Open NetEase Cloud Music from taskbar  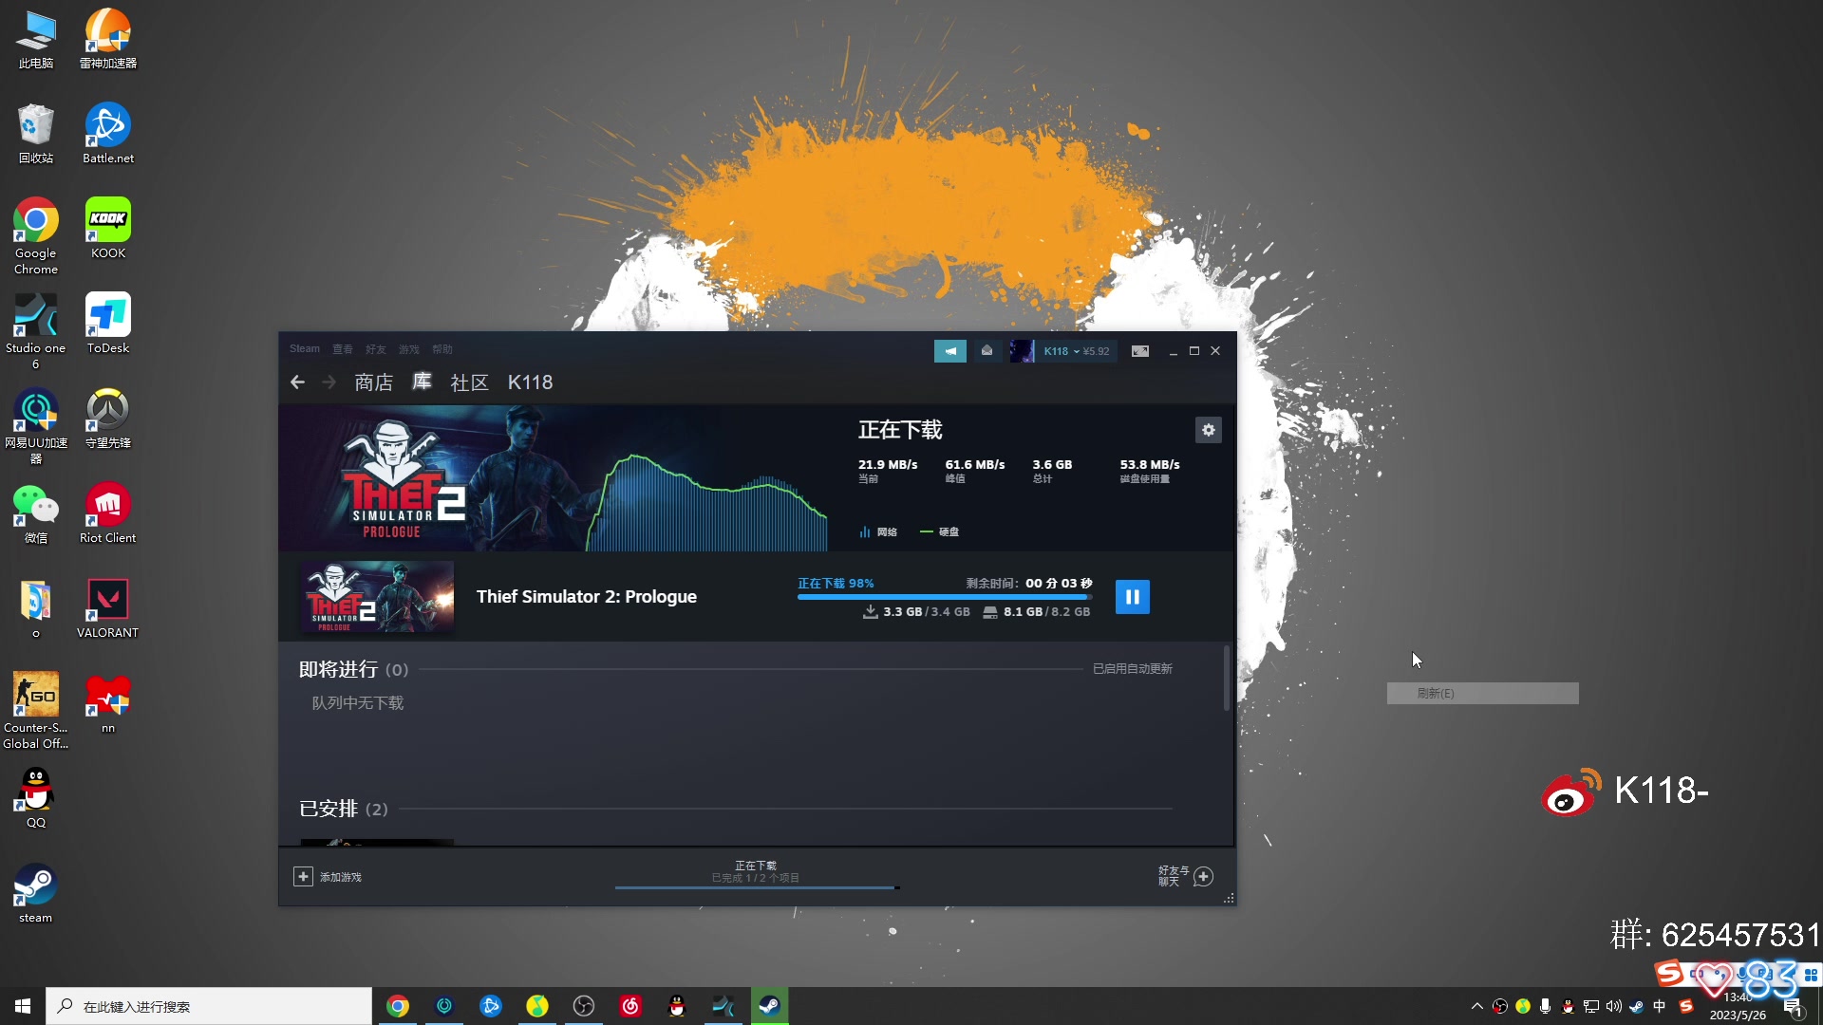(x=630, y=1006)
